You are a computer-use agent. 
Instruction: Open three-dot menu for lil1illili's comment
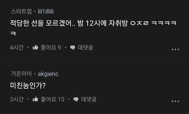pyautogui.click(x=175, y=49)
